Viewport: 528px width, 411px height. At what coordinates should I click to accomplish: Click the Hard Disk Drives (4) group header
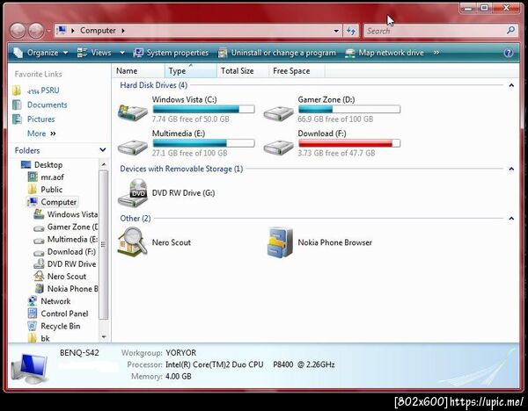click(x=153, y=85)
